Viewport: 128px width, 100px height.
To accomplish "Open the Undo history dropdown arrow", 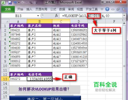I will pos(19,3).
